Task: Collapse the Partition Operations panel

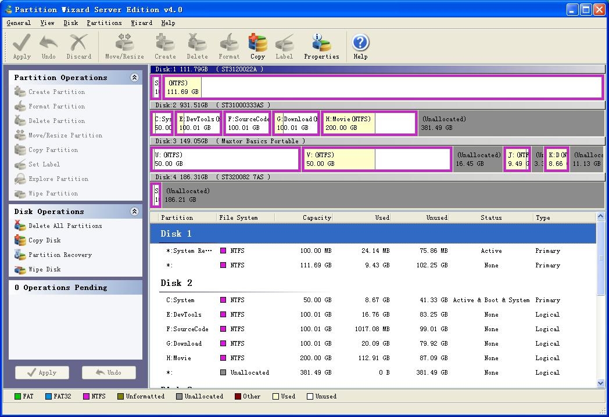Action: tap(134, 77)
